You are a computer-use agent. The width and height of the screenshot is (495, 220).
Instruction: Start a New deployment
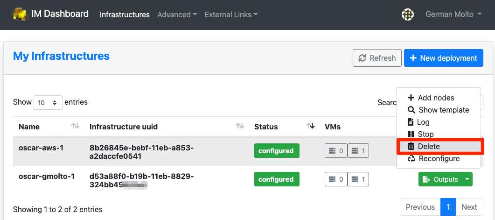[443, 58]
